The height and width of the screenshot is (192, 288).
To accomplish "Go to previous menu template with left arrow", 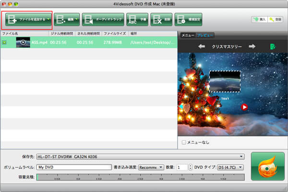I will 202,46.
